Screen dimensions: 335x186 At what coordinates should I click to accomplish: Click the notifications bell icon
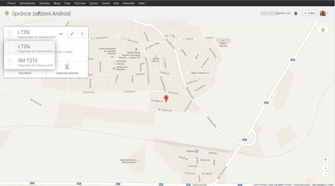(296, 13)
